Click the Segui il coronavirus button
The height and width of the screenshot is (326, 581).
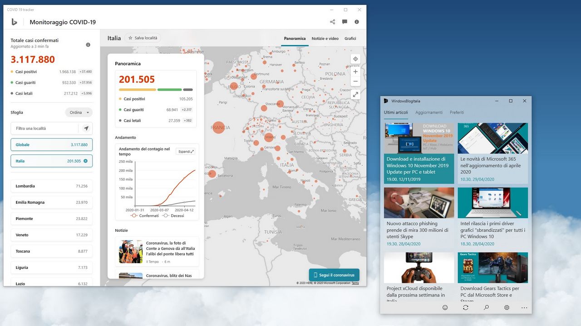pos(334,275)
